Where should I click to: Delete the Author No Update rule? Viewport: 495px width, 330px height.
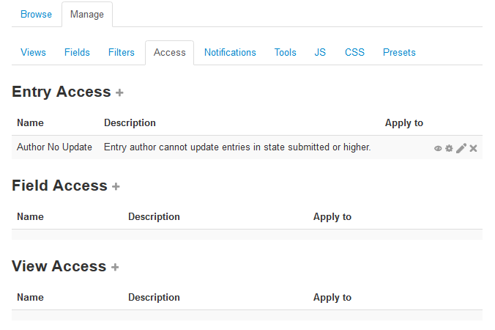(x=473, y=148)
